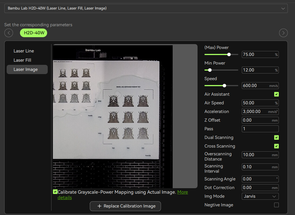Click the Dot Correction input field
This screenshot has height=215, width=295.
[x=260, y=188]
